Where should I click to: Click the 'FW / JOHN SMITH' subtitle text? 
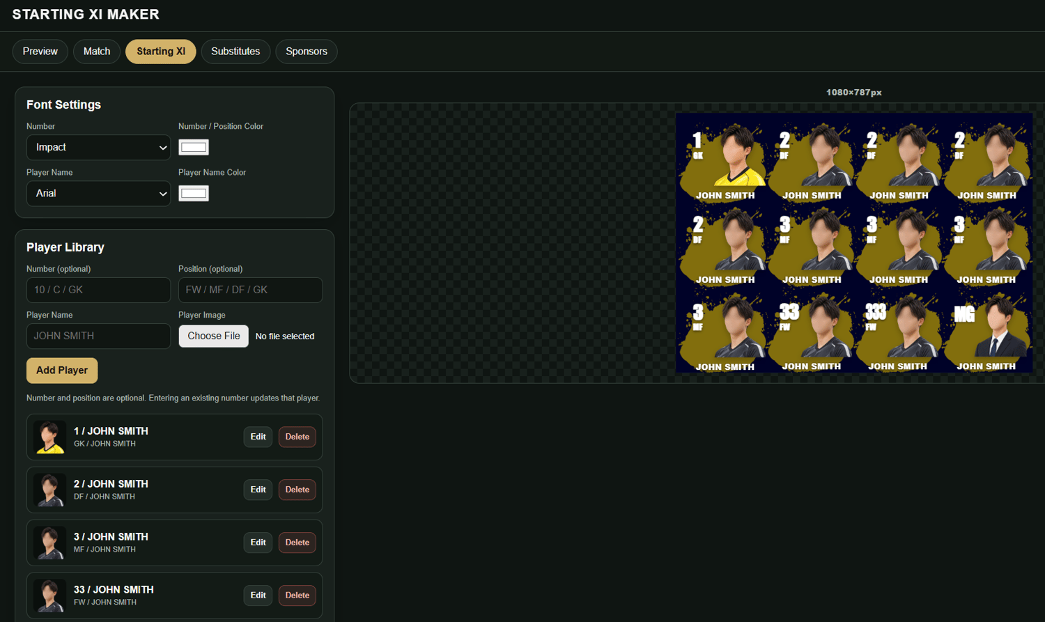click(105, 602)
